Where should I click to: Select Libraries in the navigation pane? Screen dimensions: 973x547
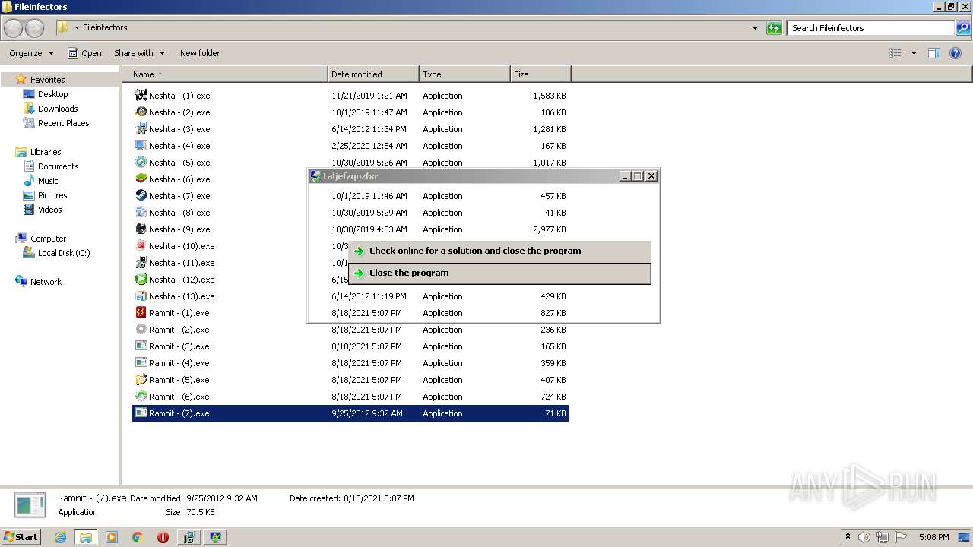46,152
